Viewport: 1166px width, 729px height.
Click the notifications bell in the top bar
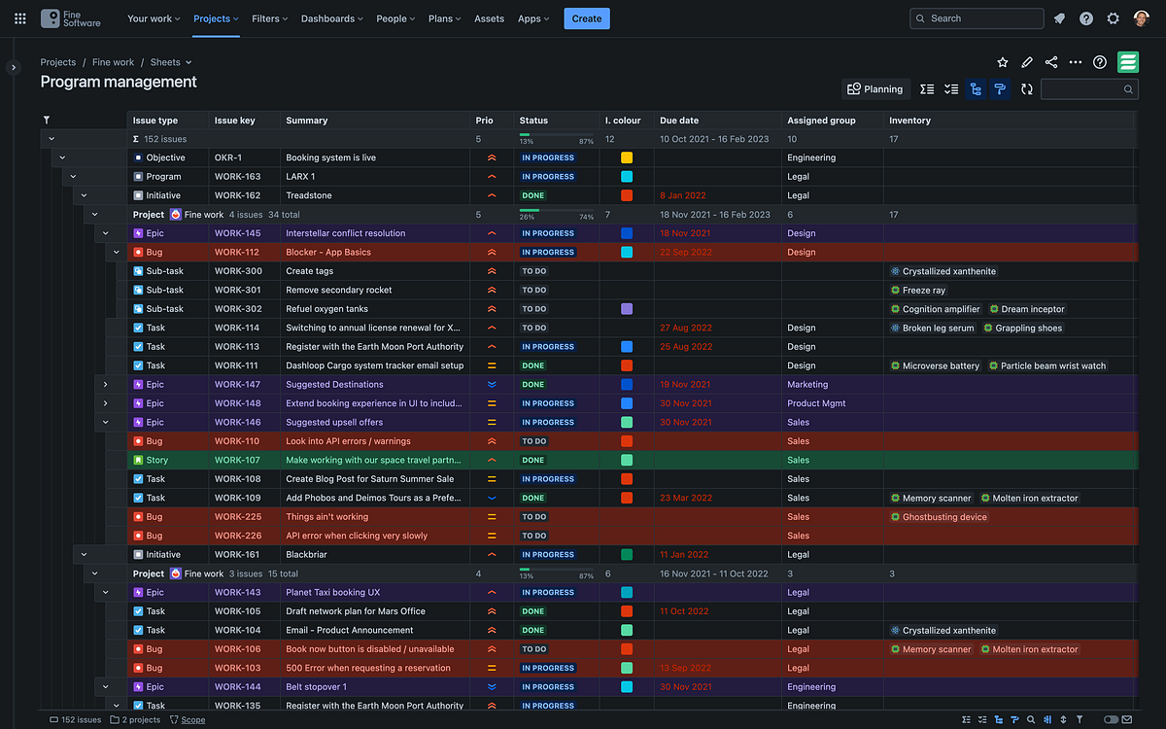click(1059, 17)
